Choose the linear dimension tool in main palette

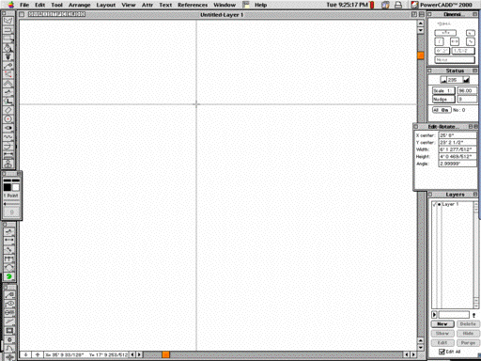coord(8,155)
